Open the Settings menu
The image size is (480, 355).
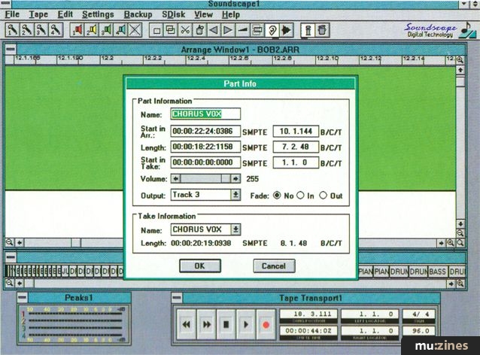[98, 14]
